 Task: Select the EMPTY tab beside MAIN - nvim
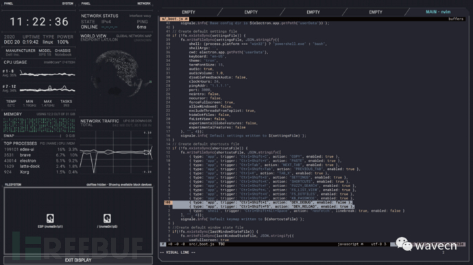click(x=376, y=12)
